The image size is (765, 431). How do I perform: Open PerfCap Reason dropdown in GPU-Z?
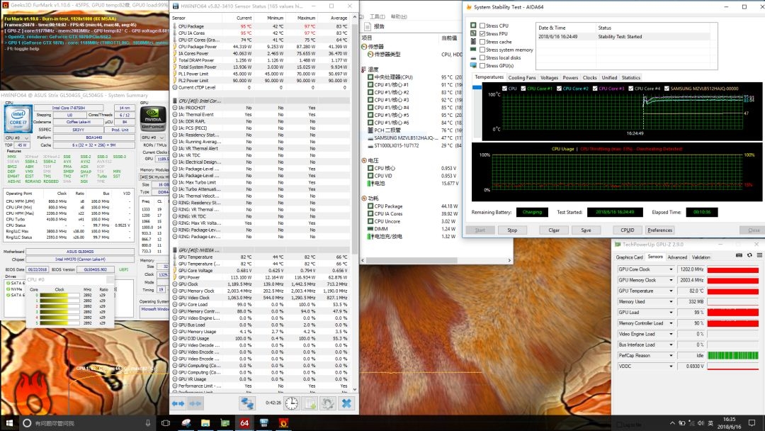tap(671, 355)
